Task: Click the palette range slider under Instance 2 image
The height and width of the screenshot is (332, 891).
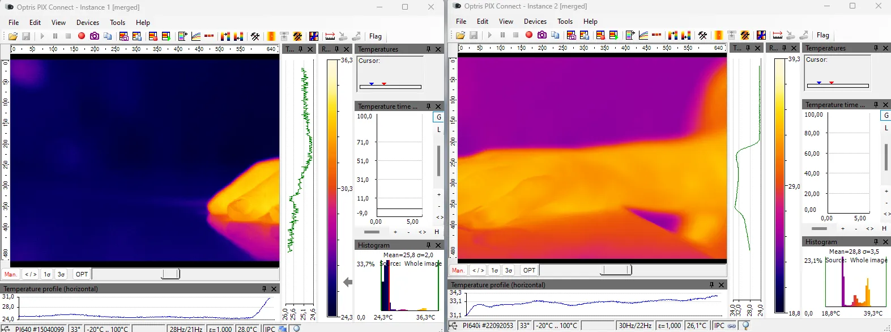Action: click(615, 270)
